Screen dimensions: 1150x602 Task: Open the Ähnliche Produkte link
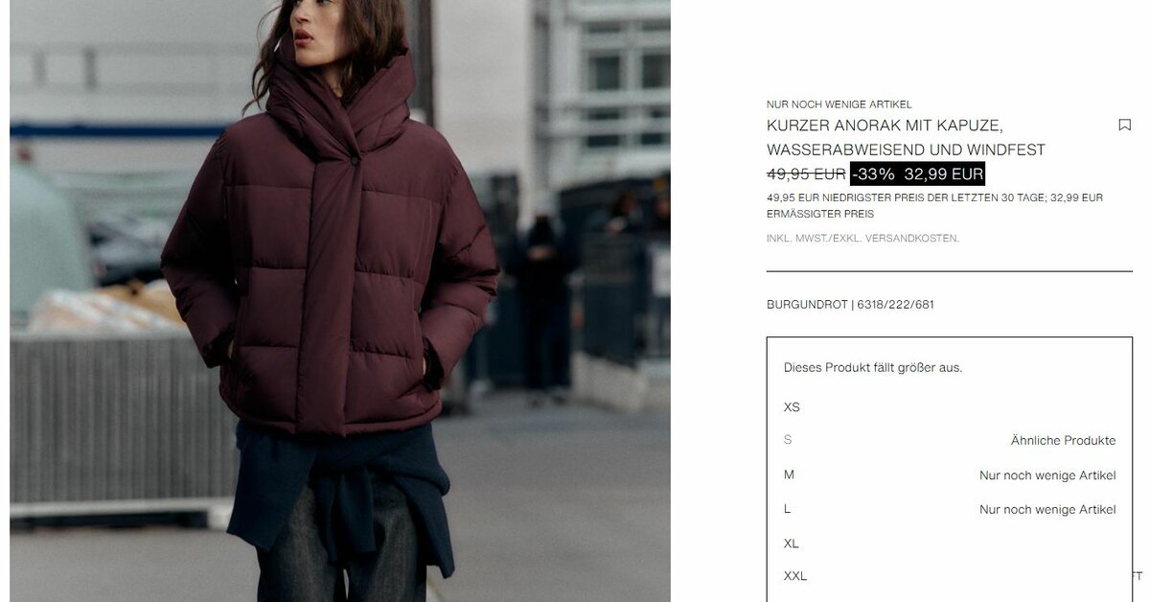1063,441
